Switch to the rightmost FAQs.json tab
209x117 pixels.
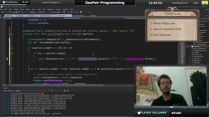click(x=93, y=16)
